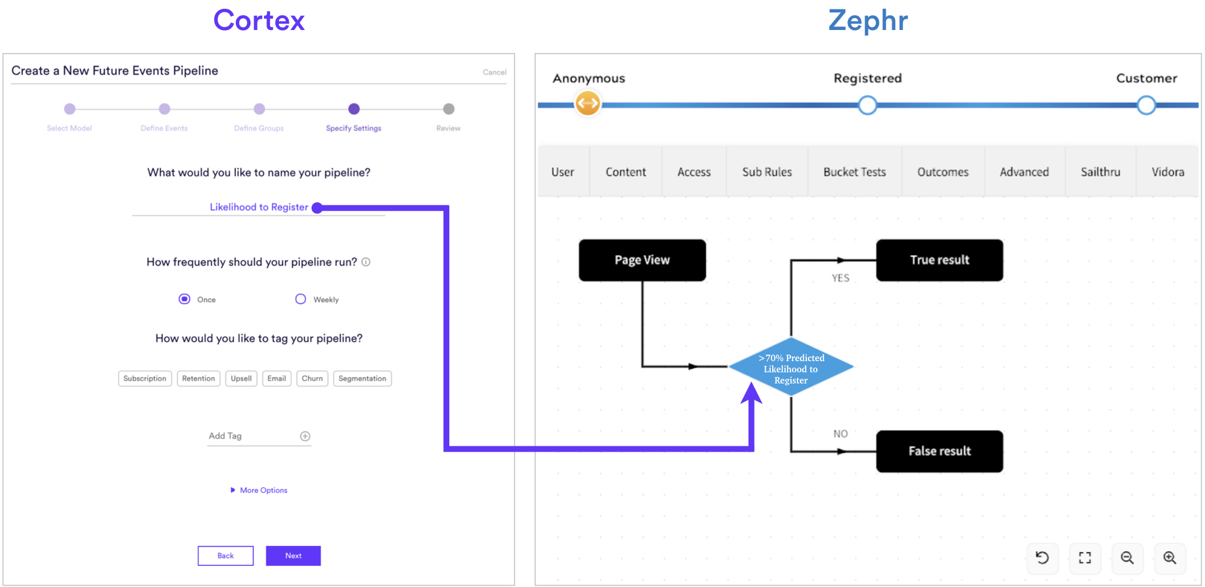Open the Advanced tab
1205x587 pixels.
tap(1024, 172)
